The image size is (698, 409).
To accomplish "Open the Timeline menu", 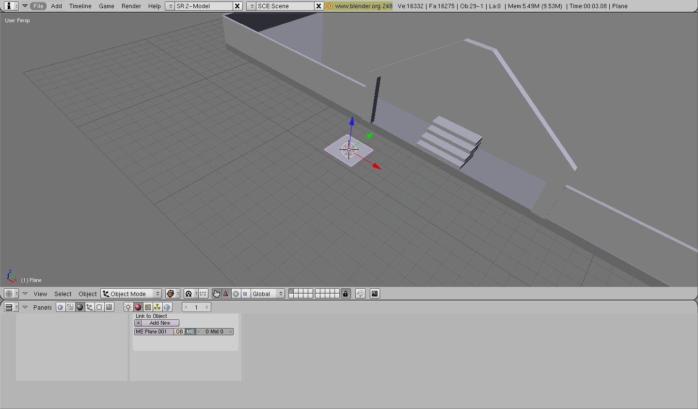I will pos(80,6).
